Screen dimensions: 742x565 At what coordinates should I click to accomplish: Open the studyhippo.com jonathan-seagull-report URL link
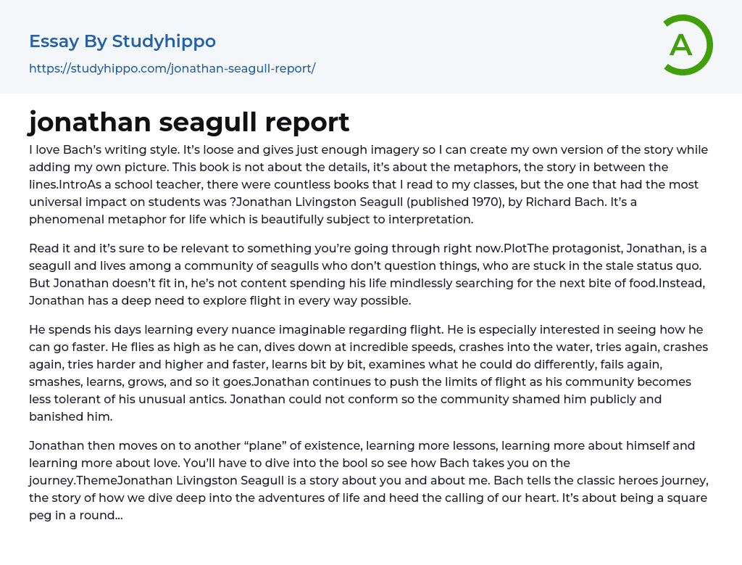click(x=172, y=68)
